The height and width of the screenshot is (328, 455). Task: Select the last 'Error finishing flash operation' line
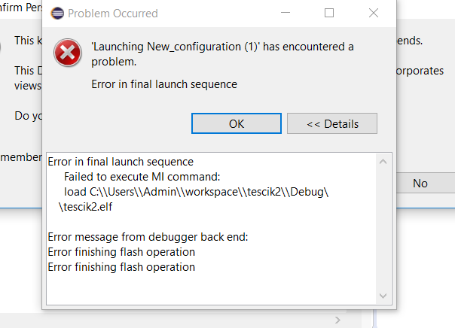[121, 267]
